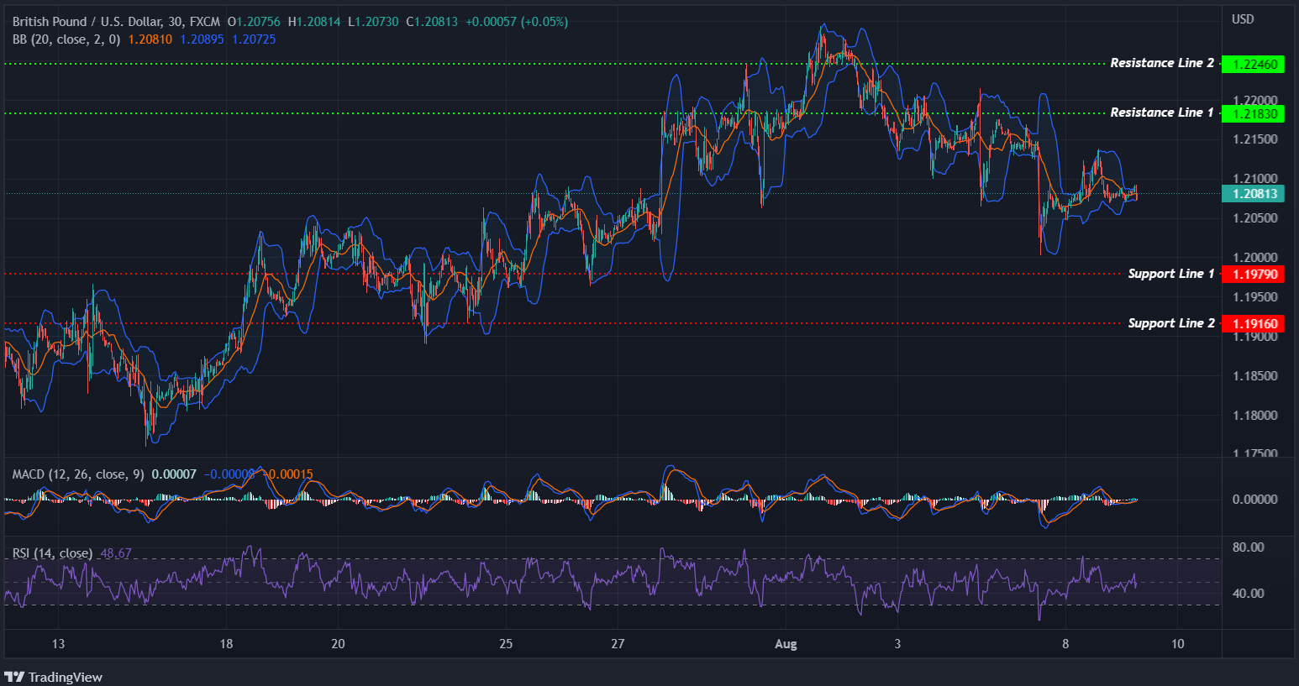Viewport: 1299px width, 686px height.
Task: Click the USD currency label on price scale
Action: point(1244,17)
